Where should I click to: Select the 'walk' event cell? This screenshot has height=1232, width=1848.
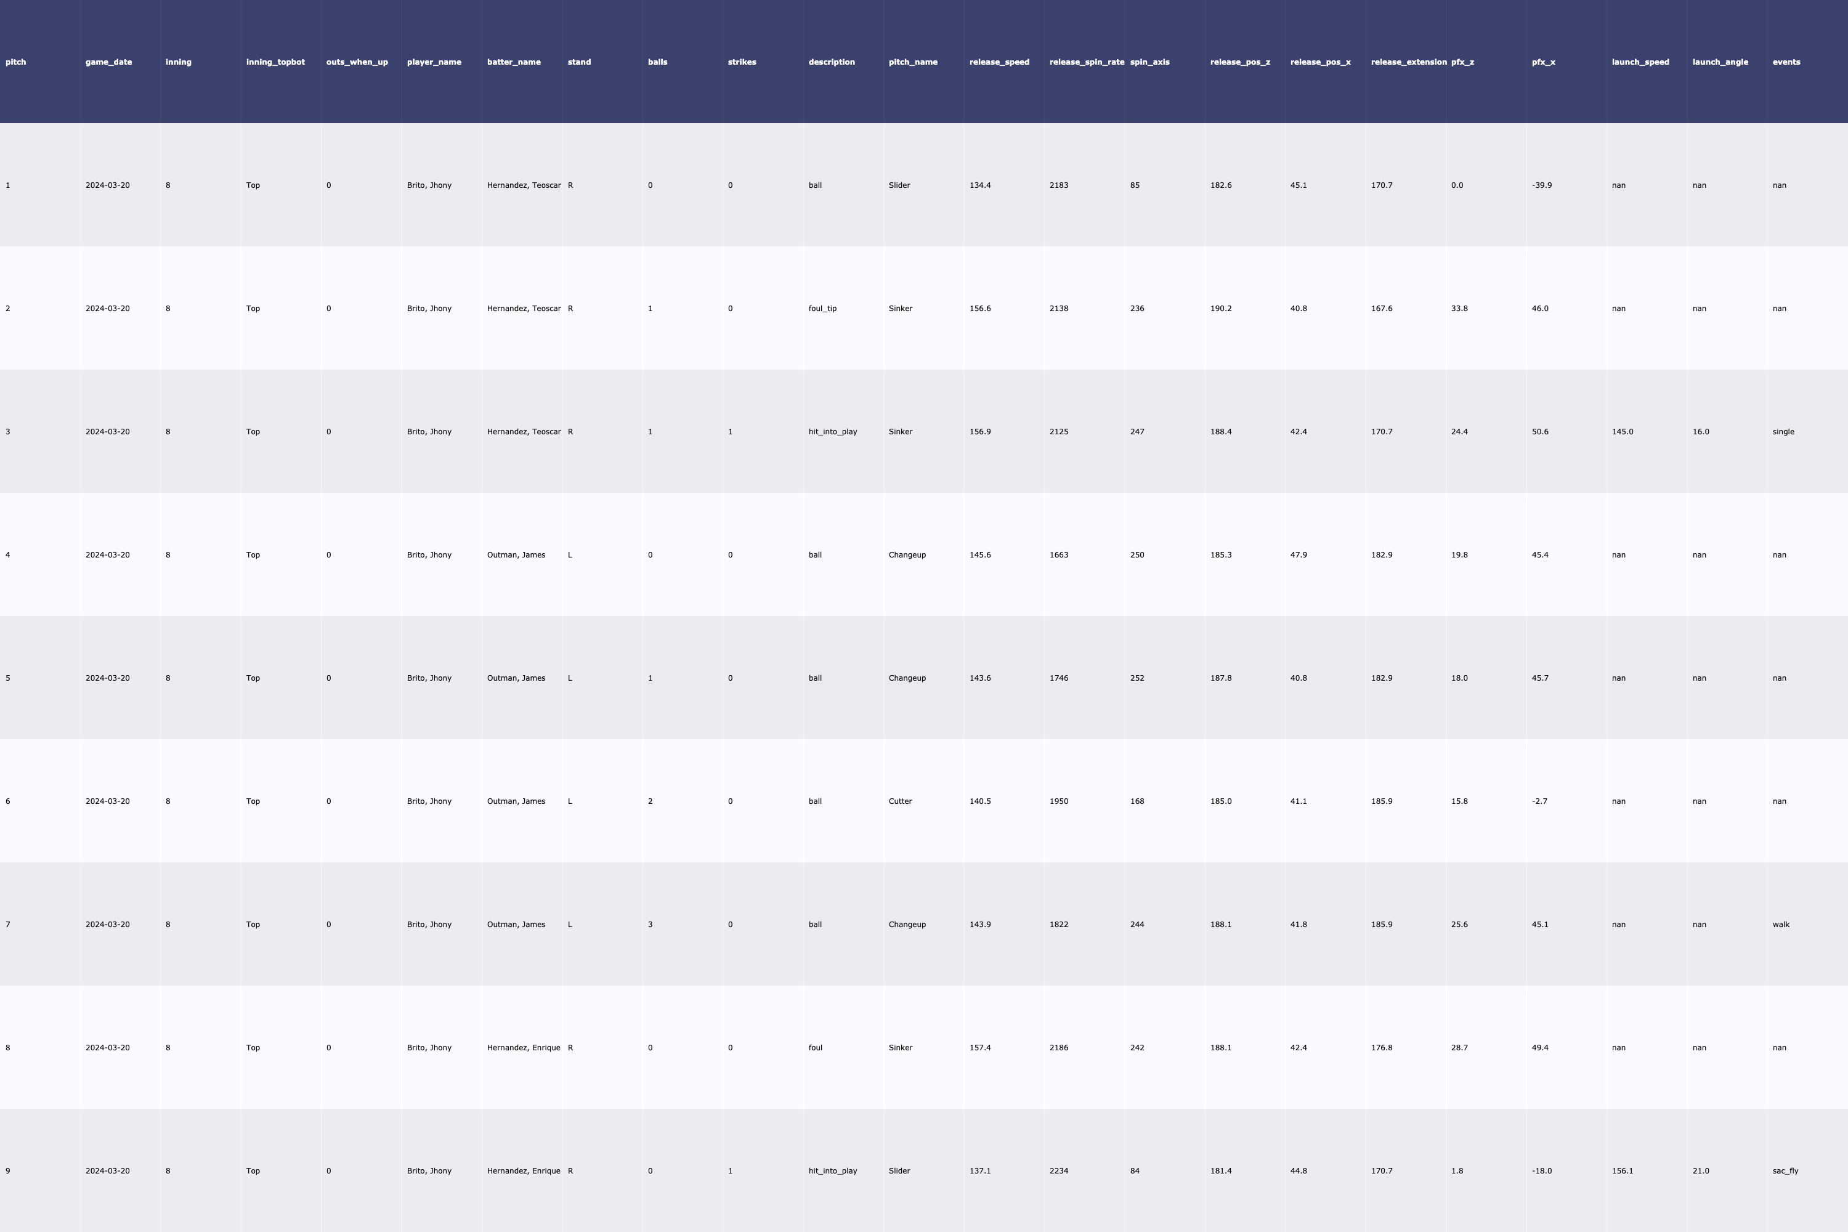tap(1780, 924)
